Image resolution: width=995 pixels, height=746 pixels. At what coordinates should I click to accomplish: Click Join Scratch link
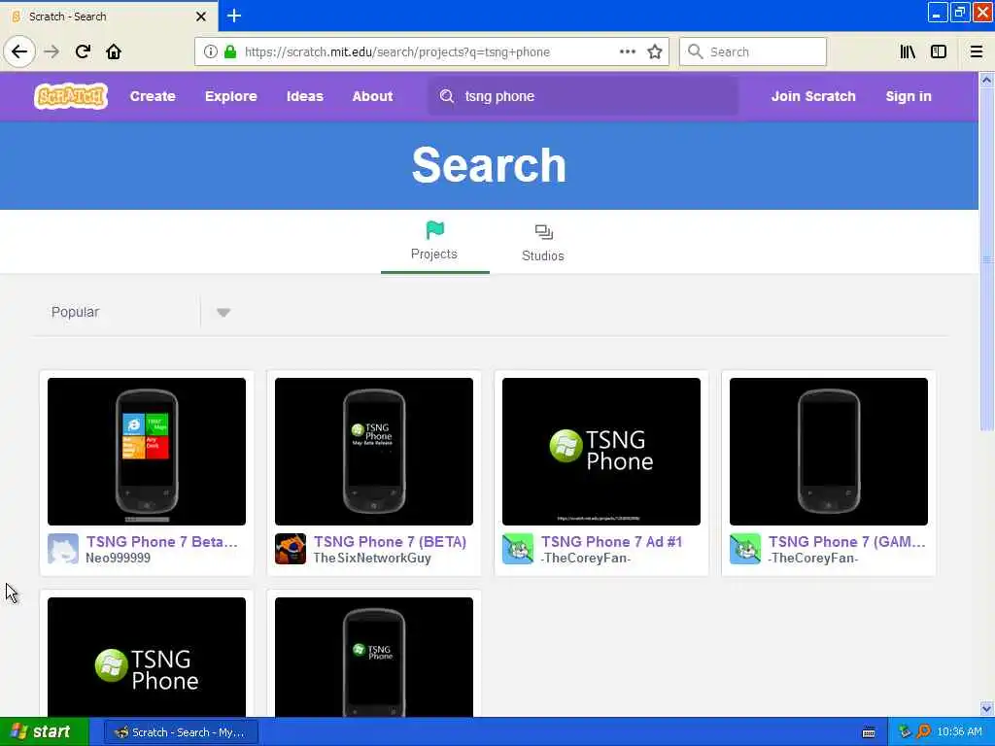813,96
